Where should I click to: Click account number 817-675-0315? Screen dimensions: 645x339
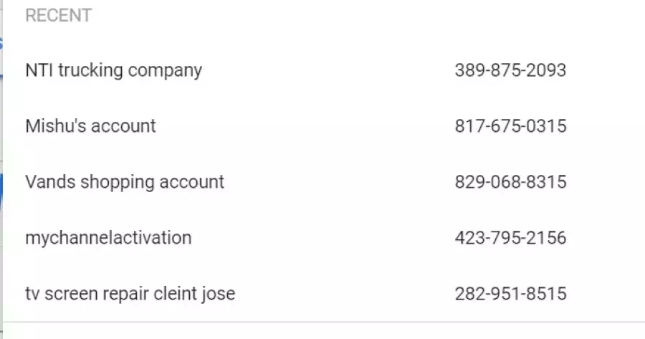point(510,126)
